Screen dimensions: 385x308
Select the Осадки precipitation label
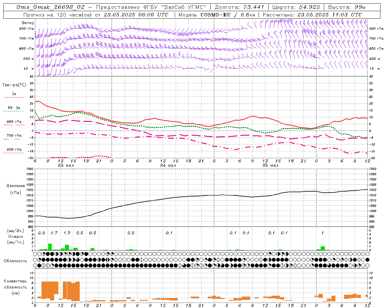click(x=16, y=236)
